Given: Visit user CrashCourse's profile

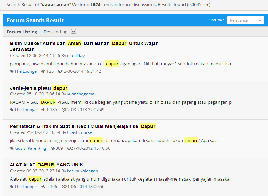Looking at the screenshot, I should pyautogui.click(x=79, y=132).
